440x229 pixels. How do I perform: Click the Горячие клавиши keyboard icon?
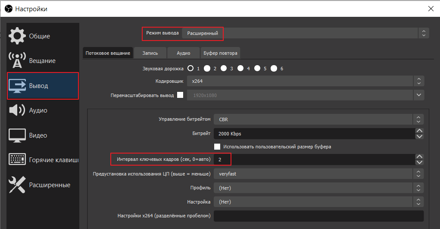tap(17, 160)
